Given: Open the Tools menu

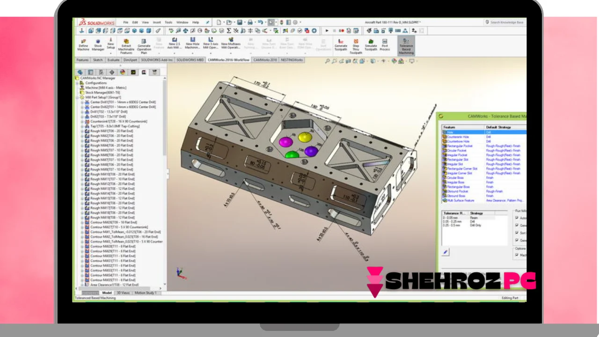Looking at the screenshot, I should click(168, 22).
